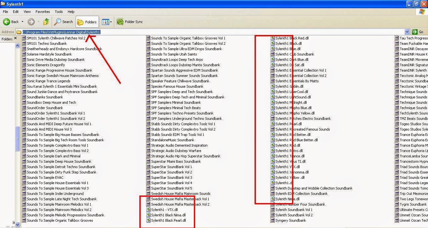Select Sylenth1 Essentials By Matts

click(x=297, y=81)
